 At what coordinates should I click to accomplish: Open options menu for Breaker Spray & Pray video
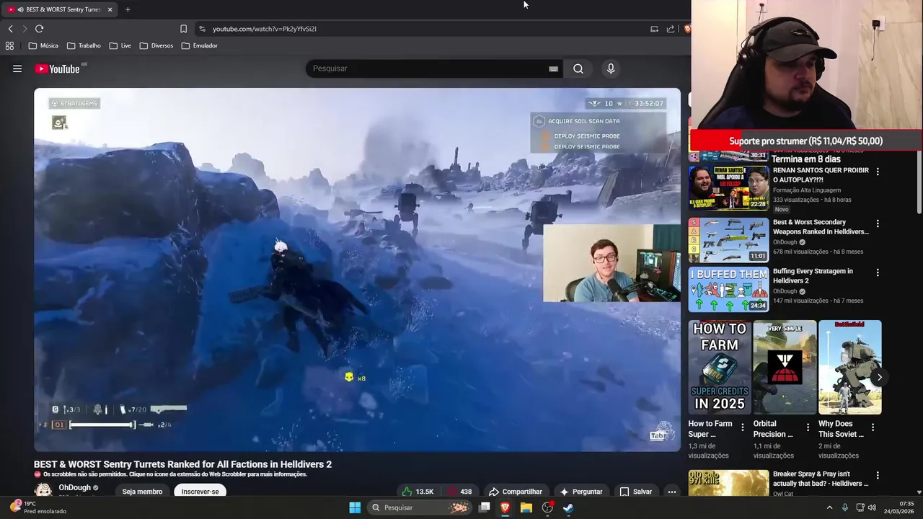[x=878, y=476]
